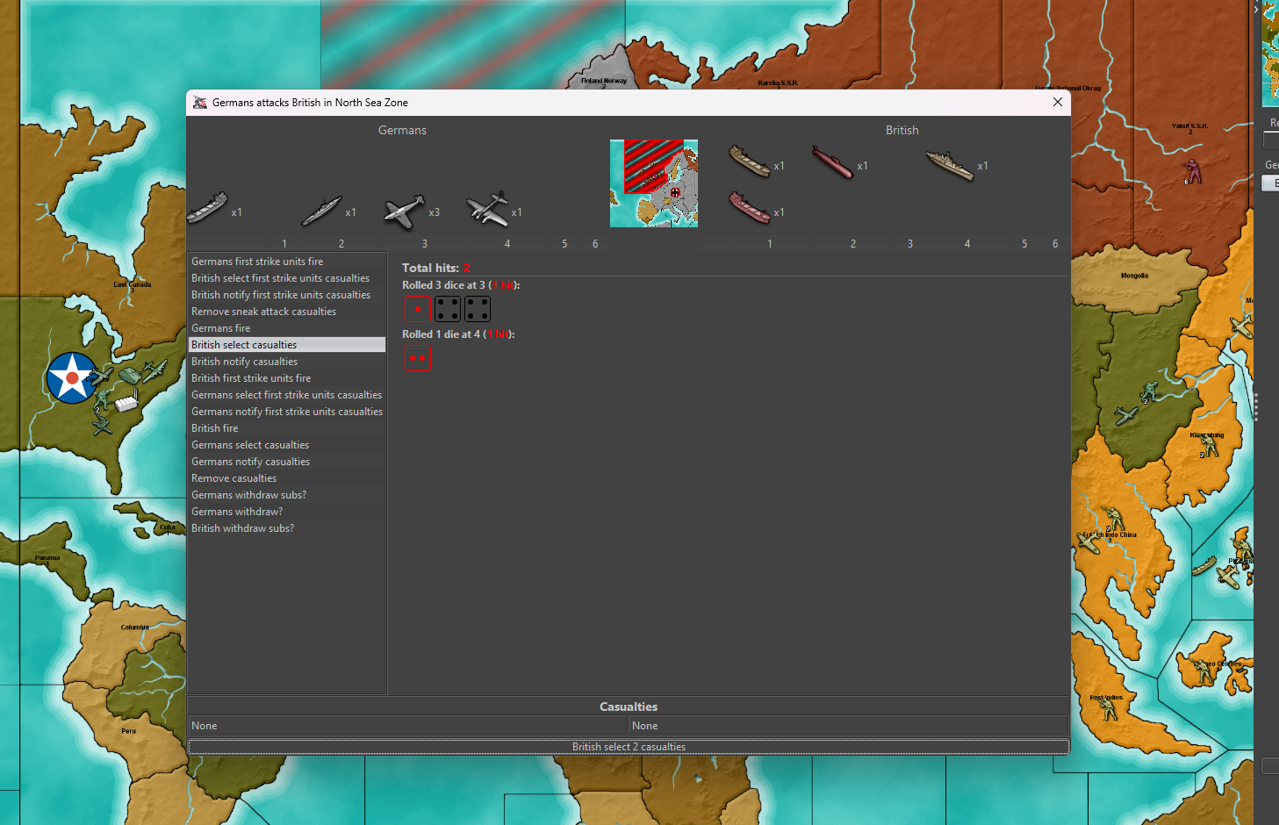Click 'Rolled 1 die at 4' result line
Screen dimensions: 1279x825
coord(458,334)
